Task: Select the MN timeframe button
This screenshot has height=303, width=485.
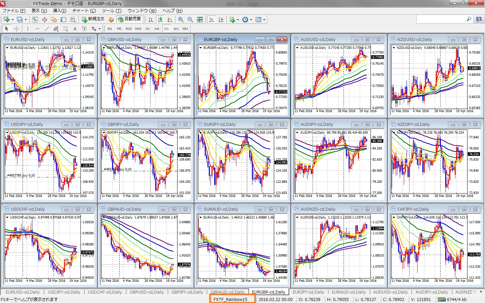Action: (185, 29)
